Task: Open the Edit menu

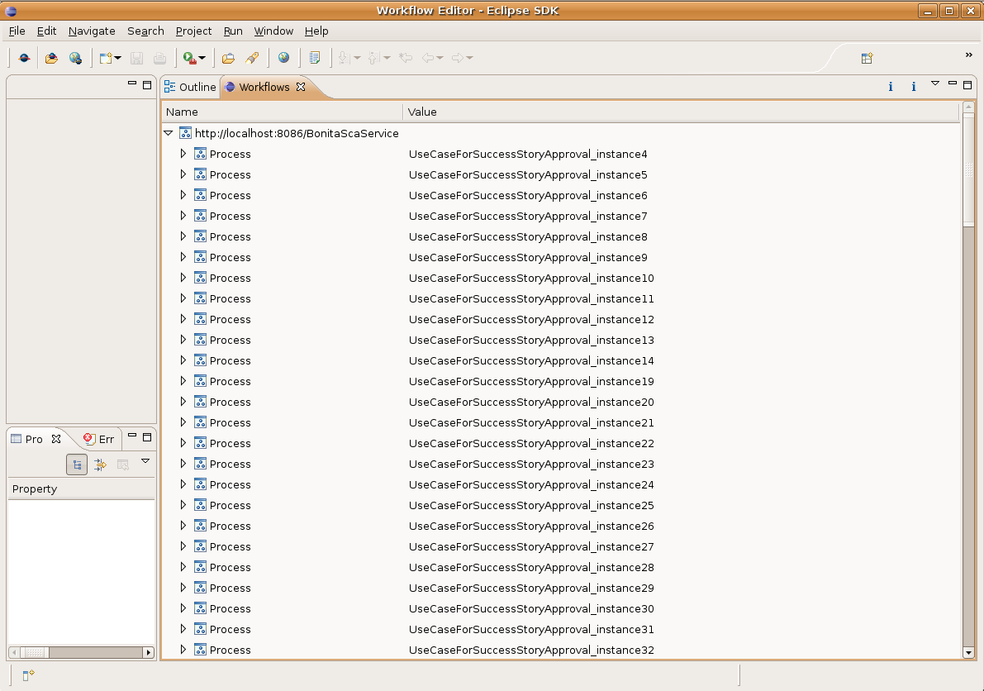Action: point(46,31)
